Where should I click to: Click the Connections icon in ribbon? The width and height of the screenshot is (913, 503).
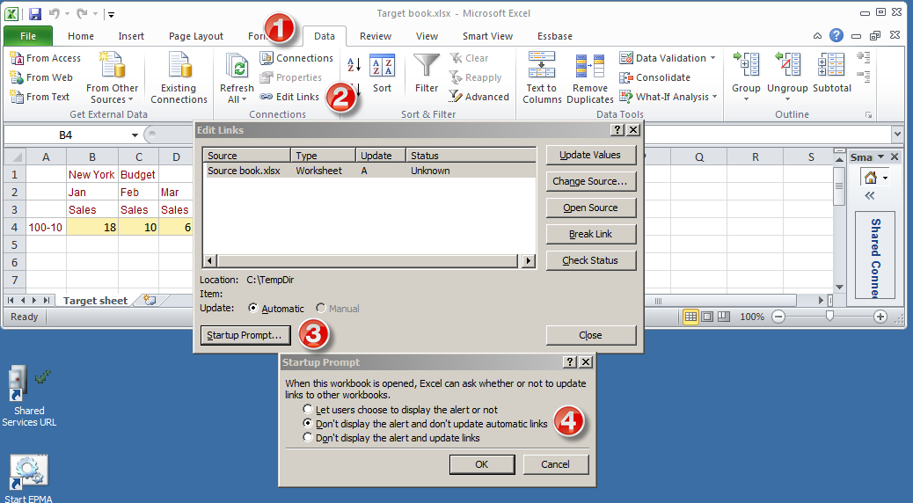pyautogui.click(x=267, y=58)
